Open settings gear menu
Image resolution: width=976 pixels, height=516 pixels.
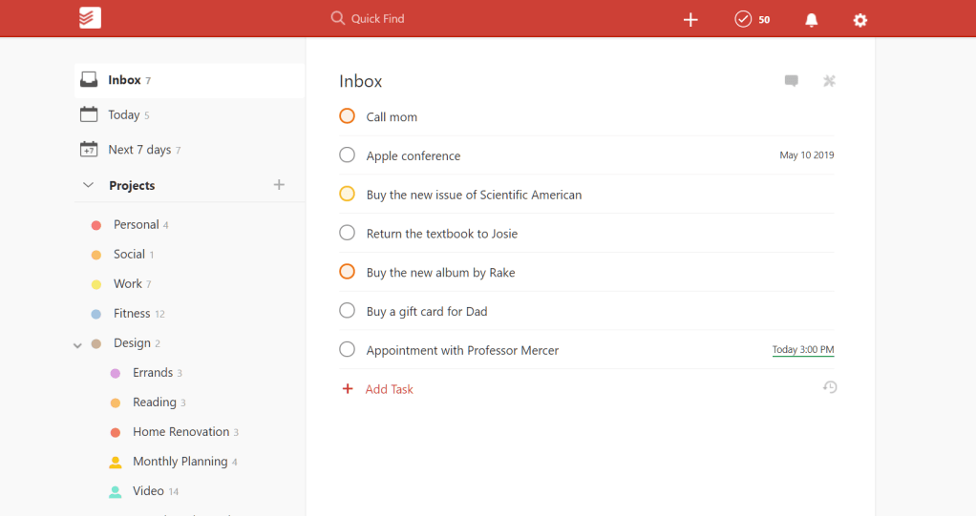tap(860, 19)
